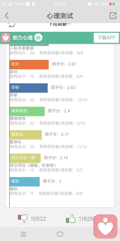Tap the 给力心理 title text
This screenshot has height=241, width=120.
pos(23,38)
